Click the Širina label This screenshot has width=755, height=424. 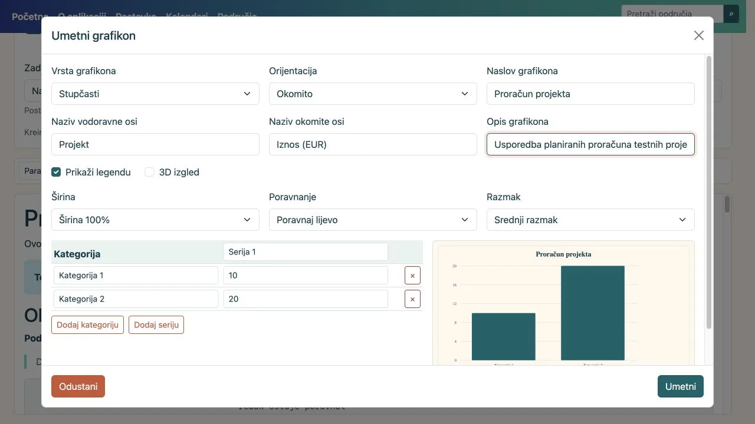(x=63, y=197)
